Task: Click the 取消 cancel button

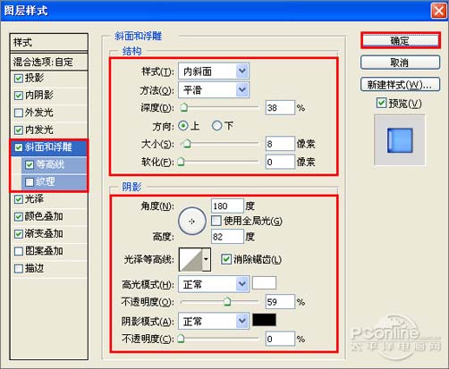Action: click(400, 63)
